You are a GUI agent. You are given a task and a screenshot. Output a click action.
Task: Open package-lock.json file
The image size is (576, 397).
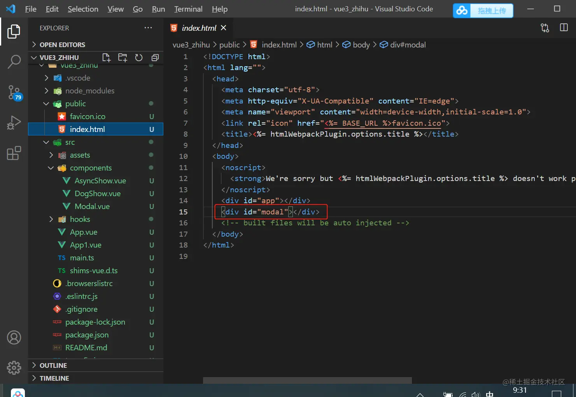pos(96,322)
